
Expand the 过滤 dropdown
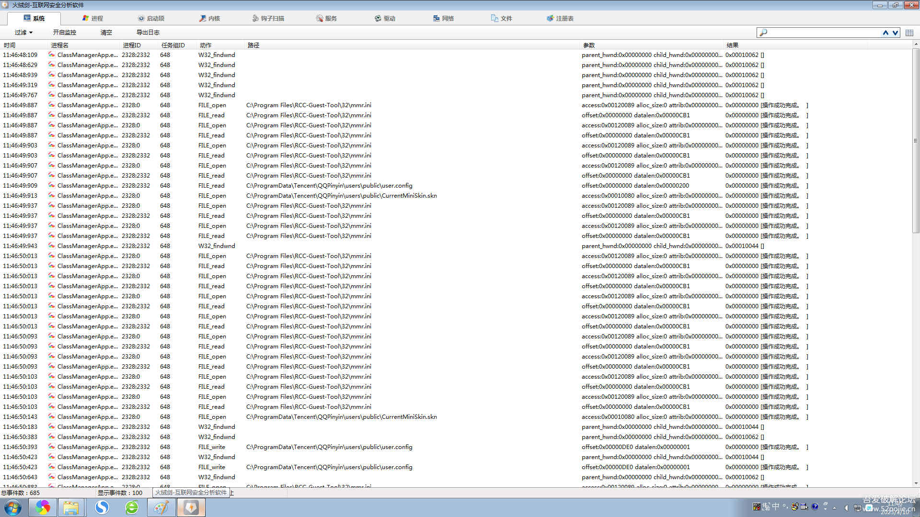[x=23, y=32]
